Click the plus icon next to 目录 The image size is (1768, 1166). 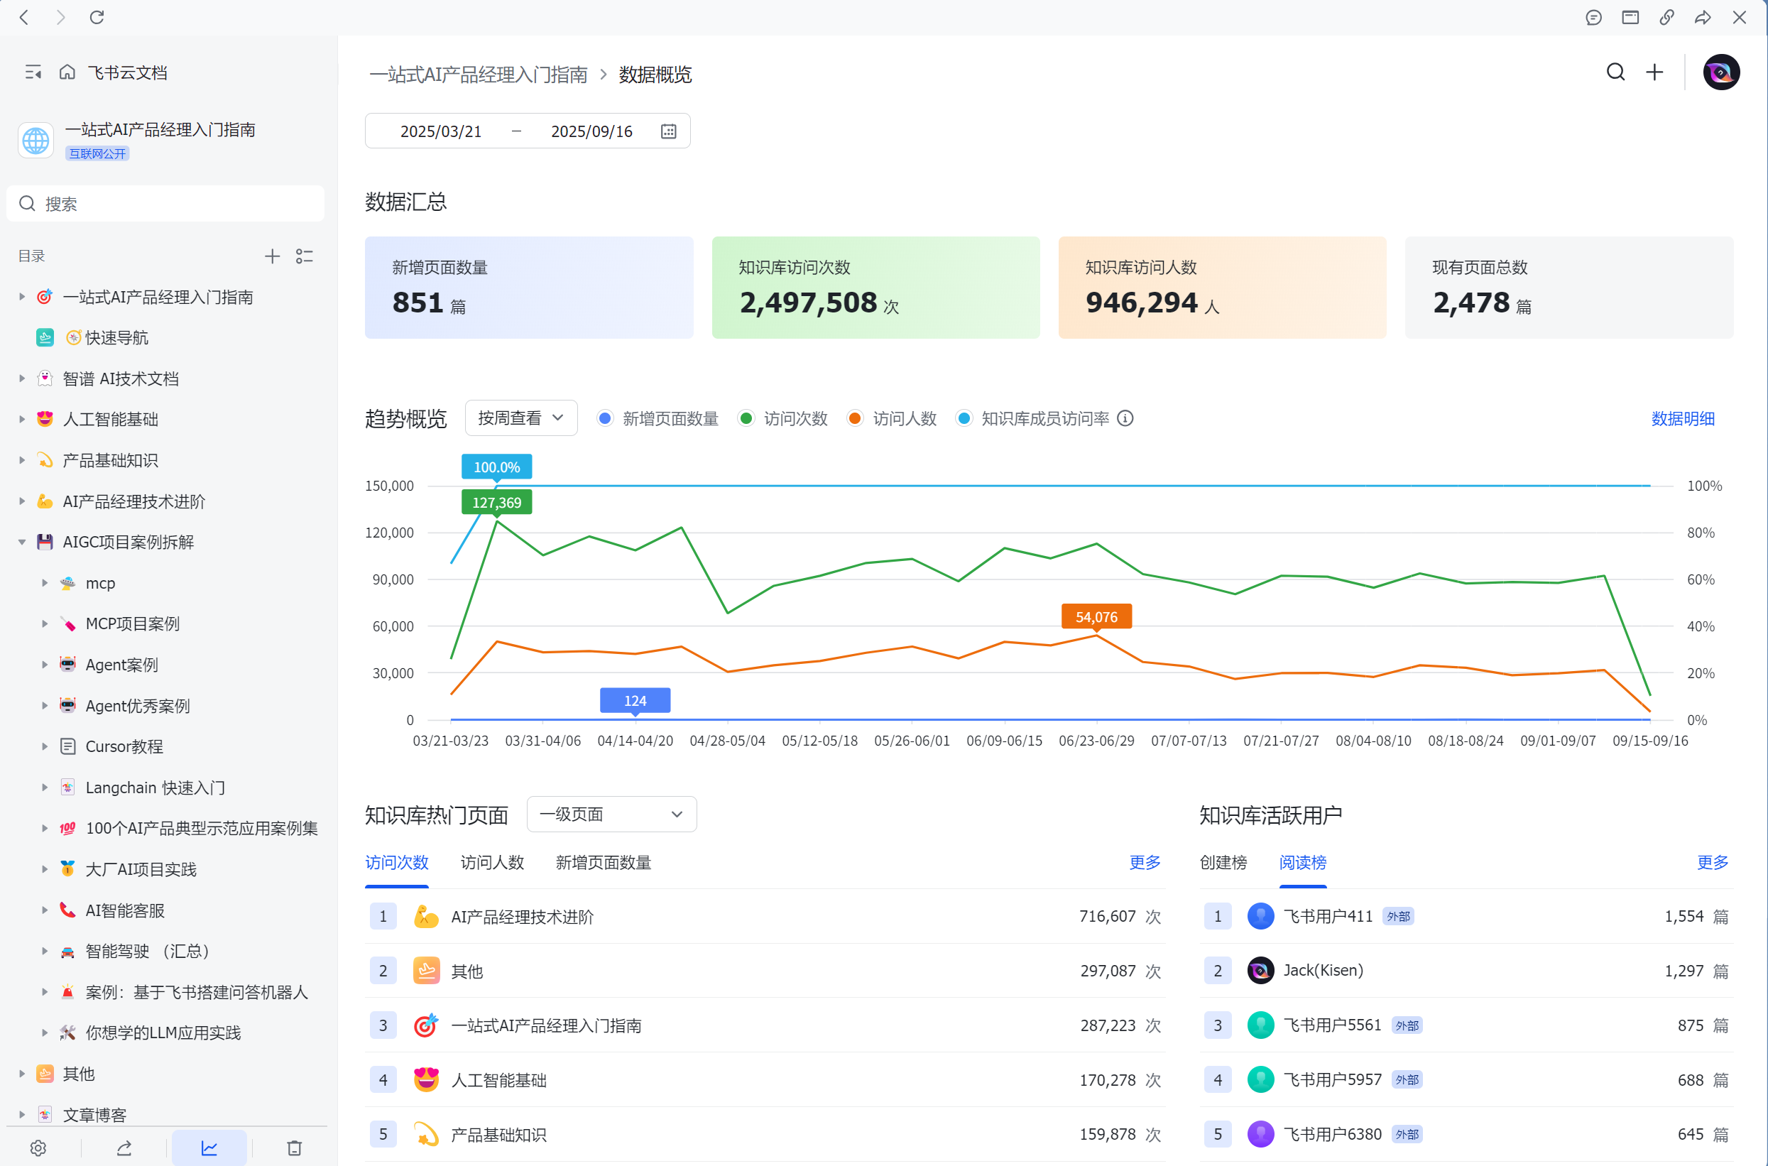click(272, 256)
